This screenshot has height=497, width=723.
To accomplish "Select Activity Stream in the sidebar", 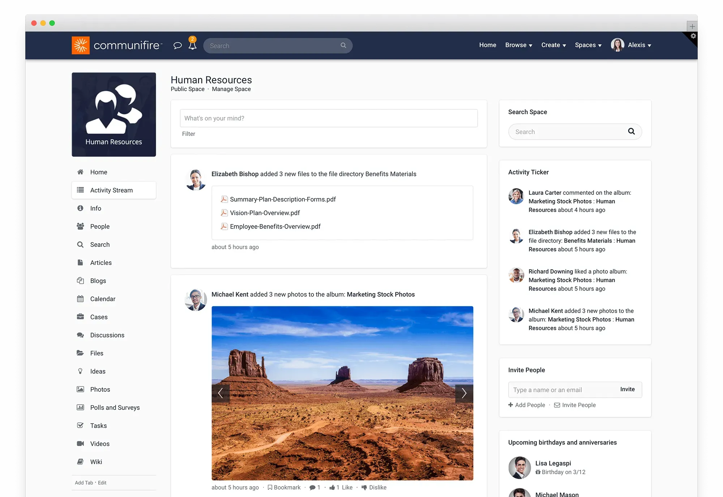I will coord(114,190).
